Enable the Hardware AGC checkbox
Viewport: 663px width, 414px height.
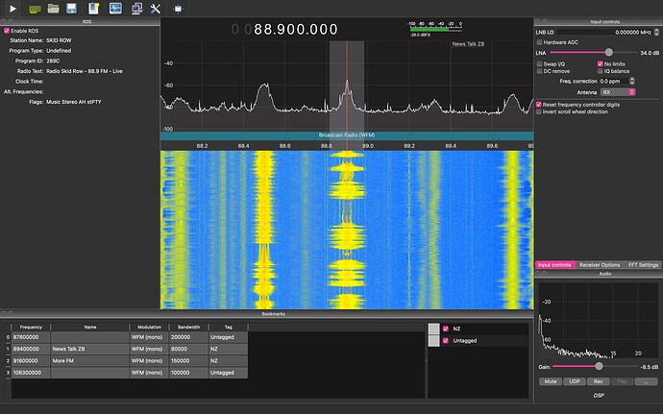(539, 42)
